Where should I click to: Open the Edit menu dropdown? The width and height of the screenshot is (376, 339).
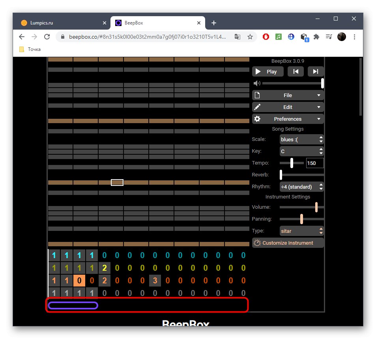[288, 107]
